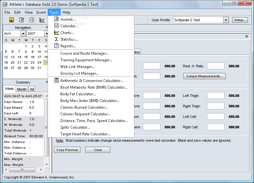This screenshot has height=183, width=254.
Task: Open Training Equipment Manager
Action: click(91, 60)
